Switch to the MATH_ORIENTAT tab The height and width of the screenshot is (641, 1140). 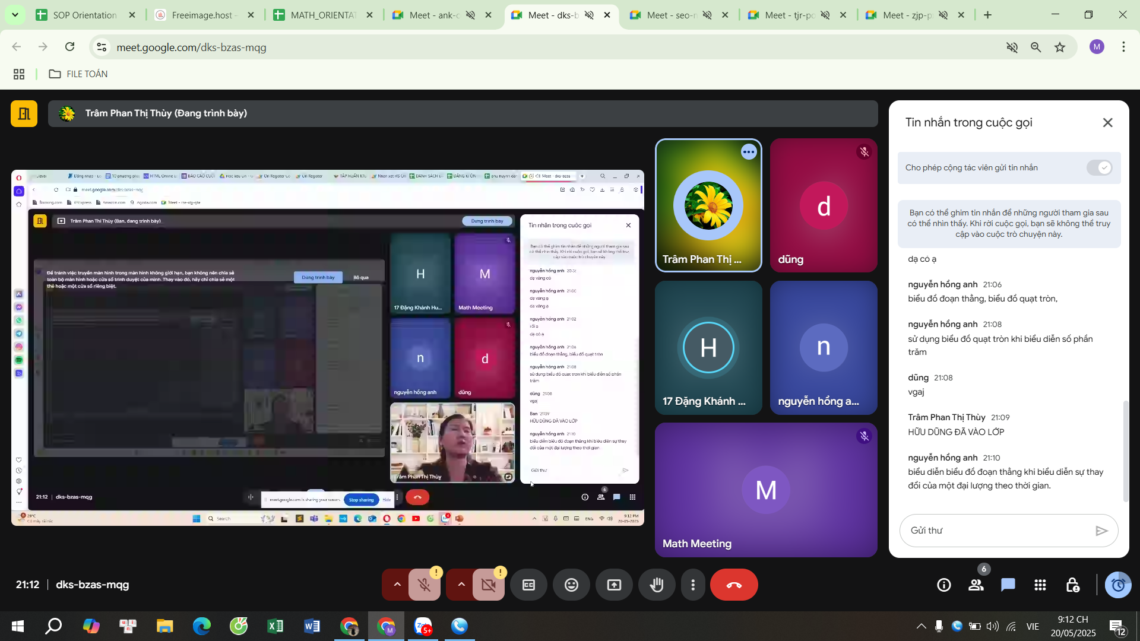pyautogui.click(x=322, y=15)
